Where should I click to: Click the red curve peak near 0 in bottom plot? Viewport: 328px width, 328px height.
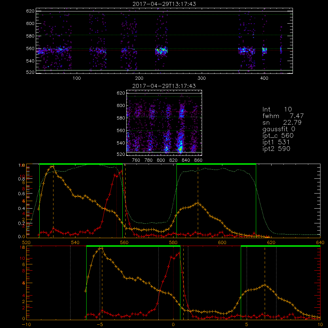(179, 253)
